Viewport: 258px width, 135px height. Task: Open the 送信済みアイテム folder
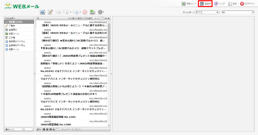[19, 45]
